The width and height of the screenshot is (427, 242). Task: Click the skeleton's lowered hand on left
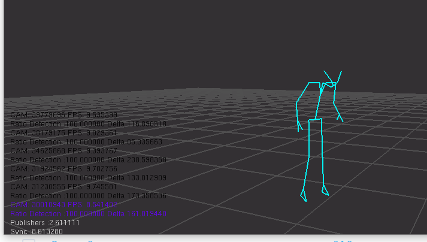click(299, 126)
